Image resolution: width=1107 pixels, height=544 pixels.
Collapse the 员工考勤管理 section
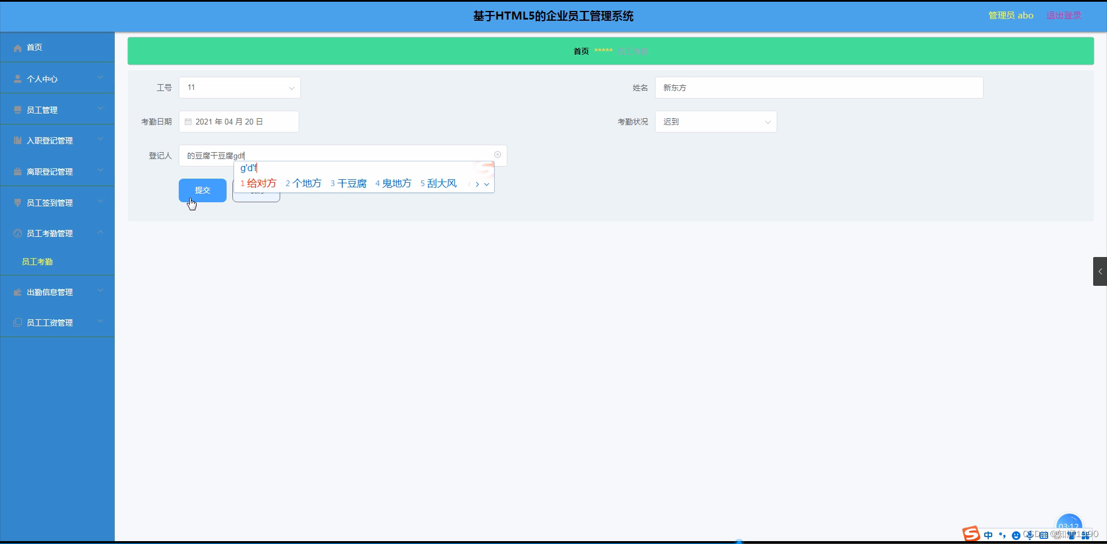(100, 232)
